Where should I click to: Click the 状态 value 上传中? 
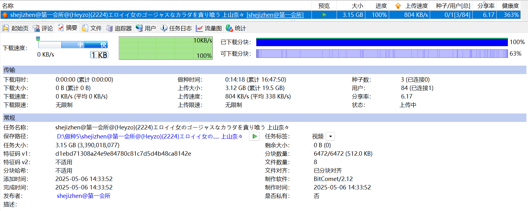408,105
